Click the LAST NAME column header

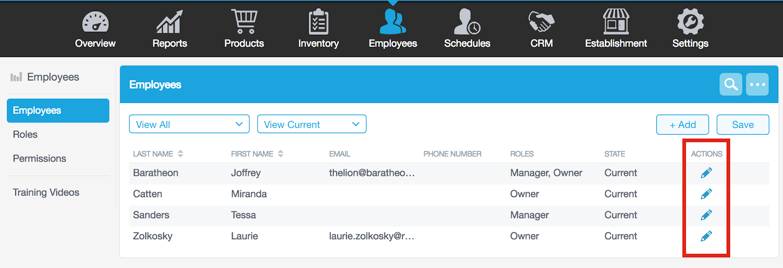pos(153,154)
